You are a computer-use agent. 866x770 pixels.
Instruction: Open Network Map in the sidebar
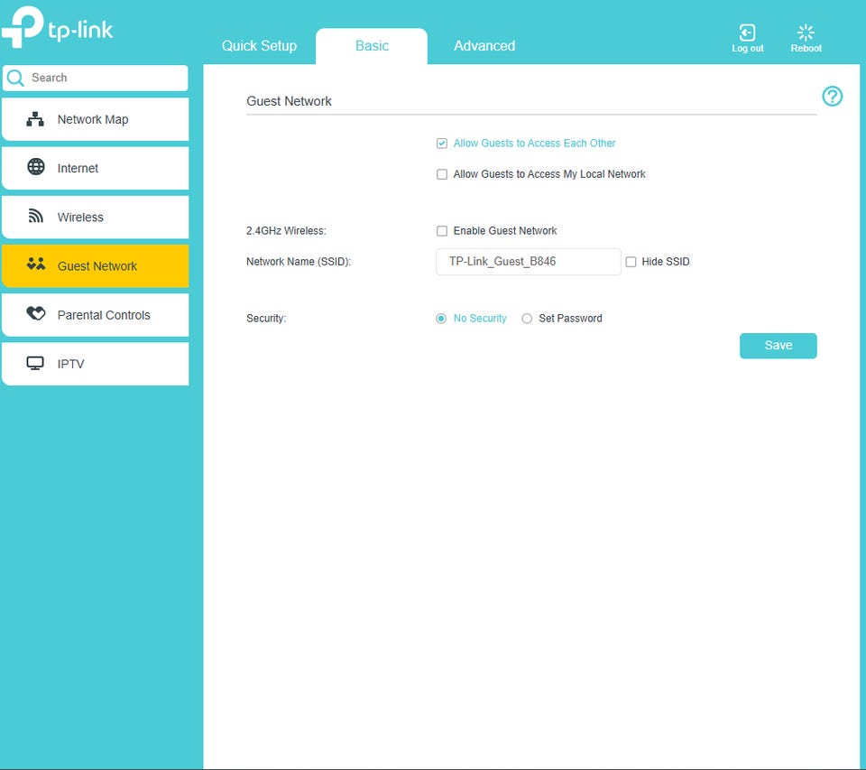tap(95, 119)
